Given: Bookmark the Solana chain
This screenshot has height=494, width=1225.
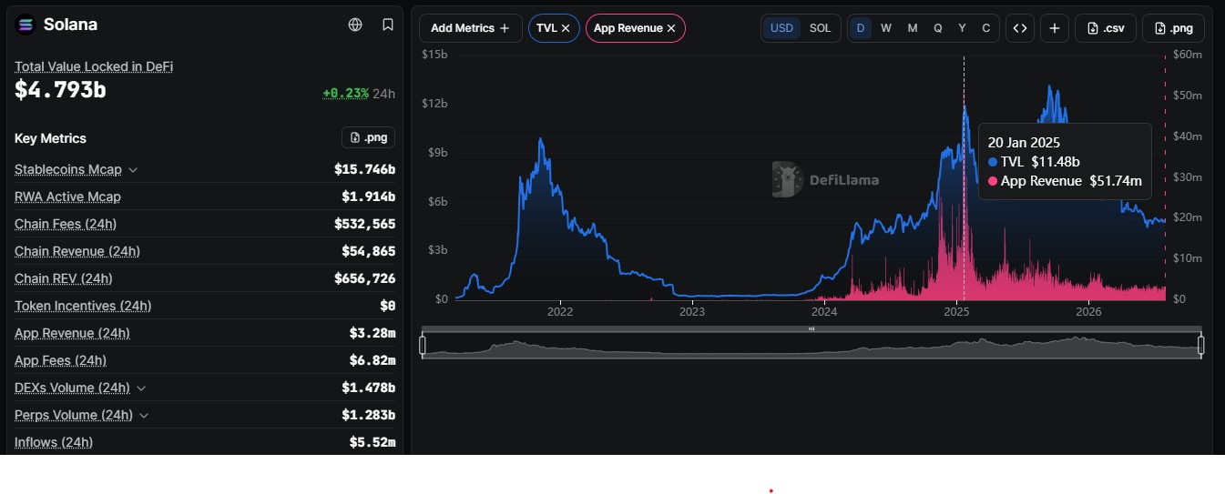Looking at the screenshot, I should click(x=388, y=25).
